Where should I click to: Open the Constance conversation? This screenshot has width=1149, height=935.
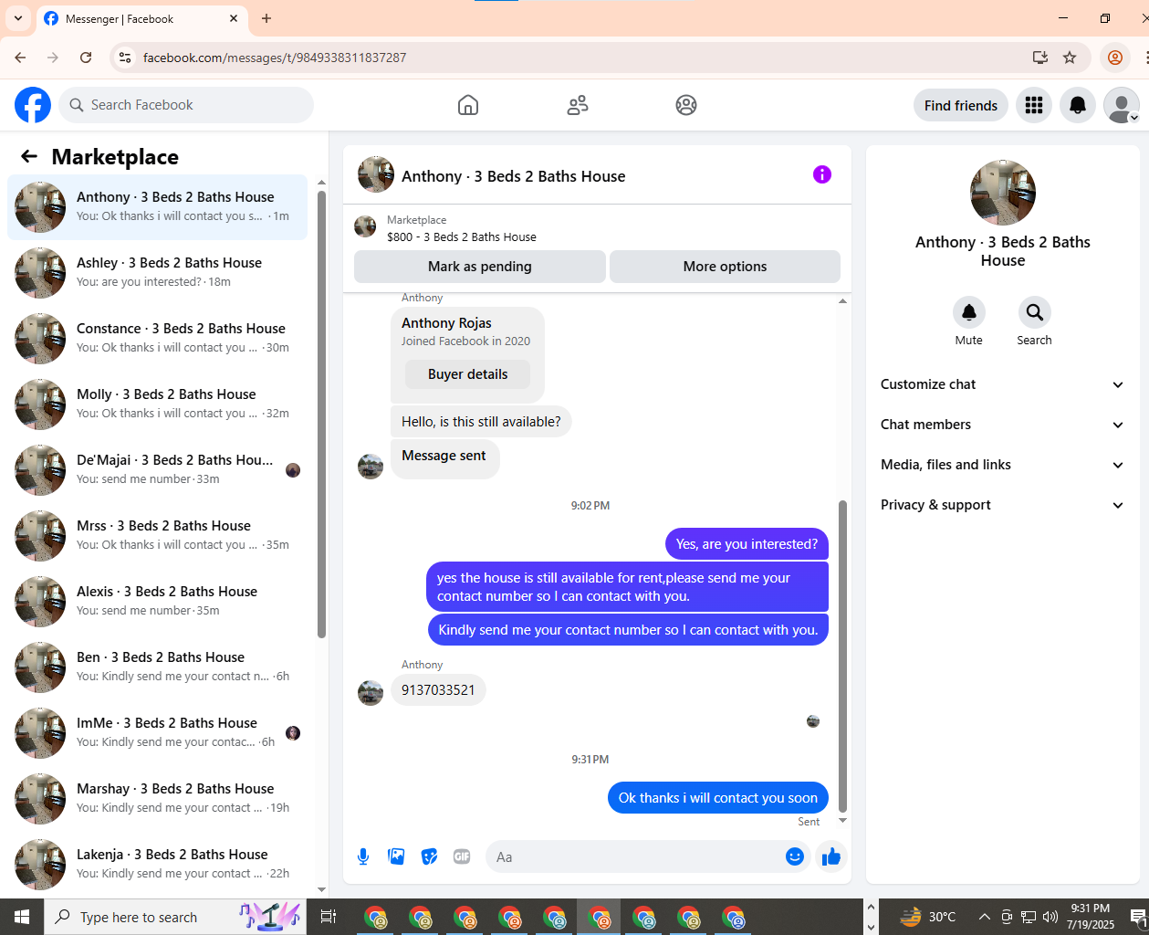coord(158,339)
